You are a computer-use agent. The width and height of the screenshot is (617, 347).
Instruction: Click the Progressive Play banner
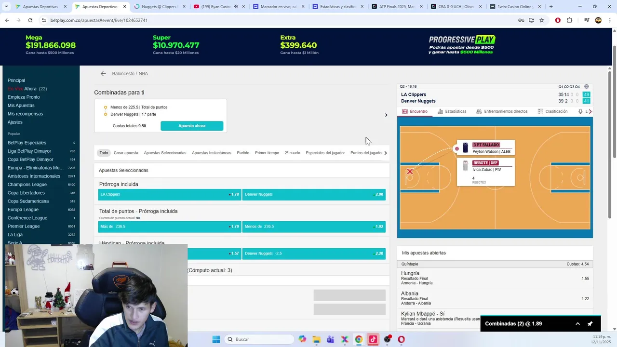click(462, 45)
